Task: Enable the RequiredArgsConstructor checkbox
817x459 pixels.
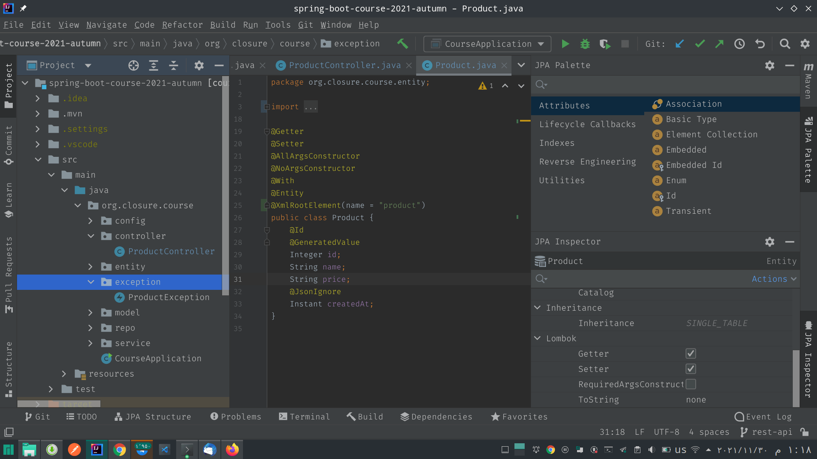Action: [x=691, y=384]
